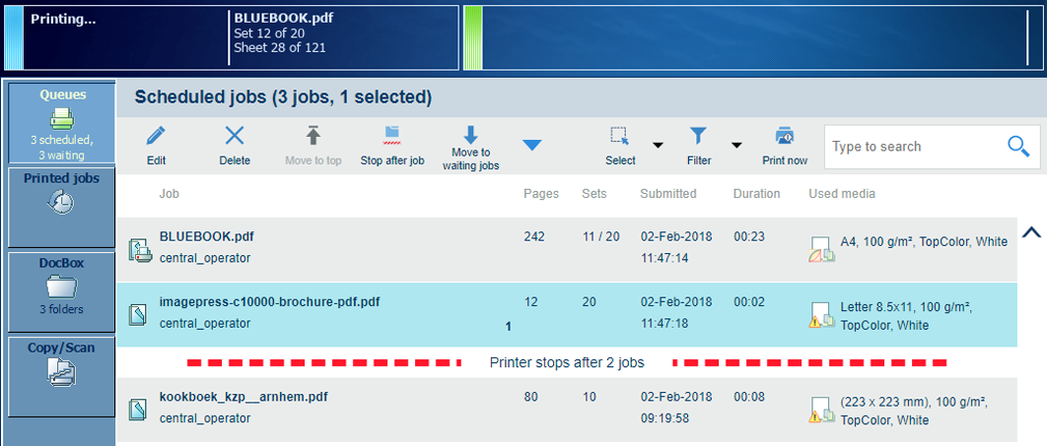Click the Submitted column header
Viewport: 1047px width, 446px height.
coord(667,194)
